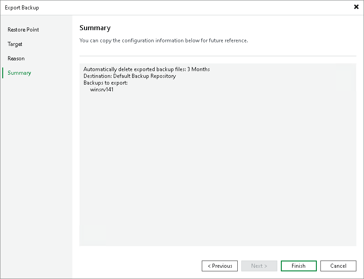This screenshot has height=279, width=364.
Task: Click the Summary heading
Action: tap(95, 28)
